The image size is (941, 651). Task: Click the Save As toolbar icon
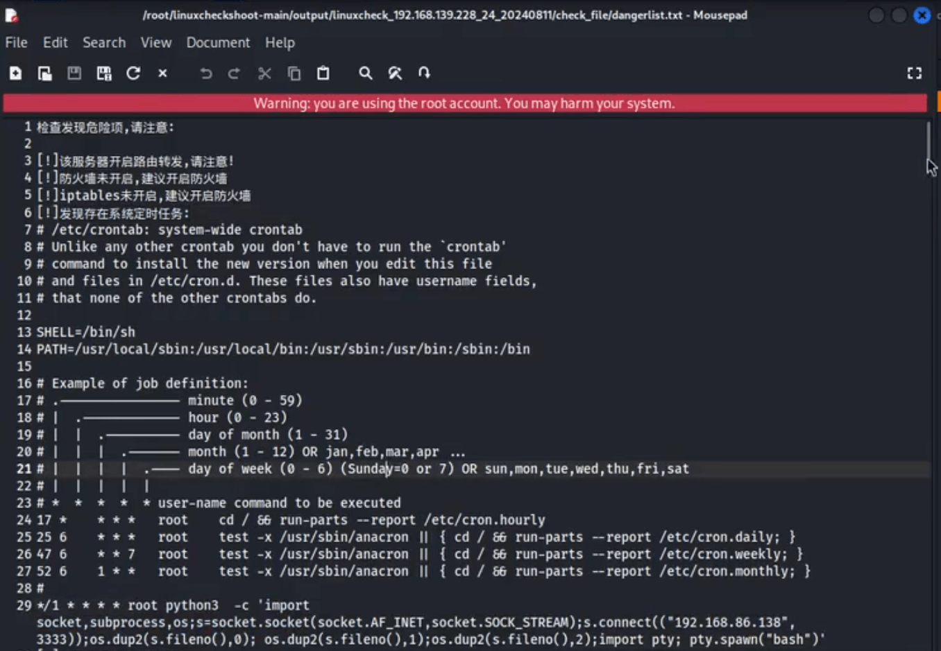104,73
